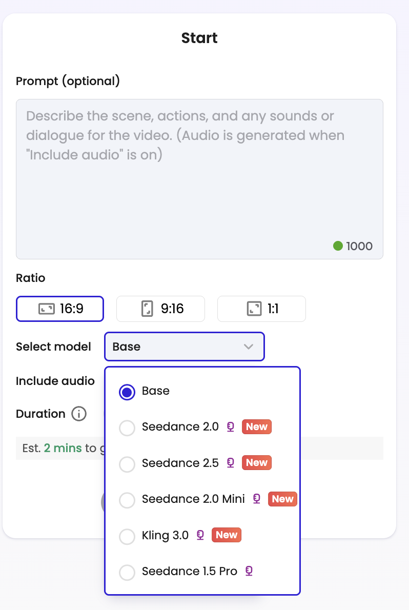Collapse the Select model dropdown chevron
Viewport: 409px width, 610px height.
[248, 347]
